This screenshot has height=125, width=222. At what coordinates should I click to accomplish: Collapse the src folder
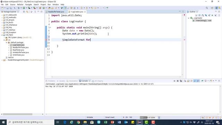pos(4,40)
